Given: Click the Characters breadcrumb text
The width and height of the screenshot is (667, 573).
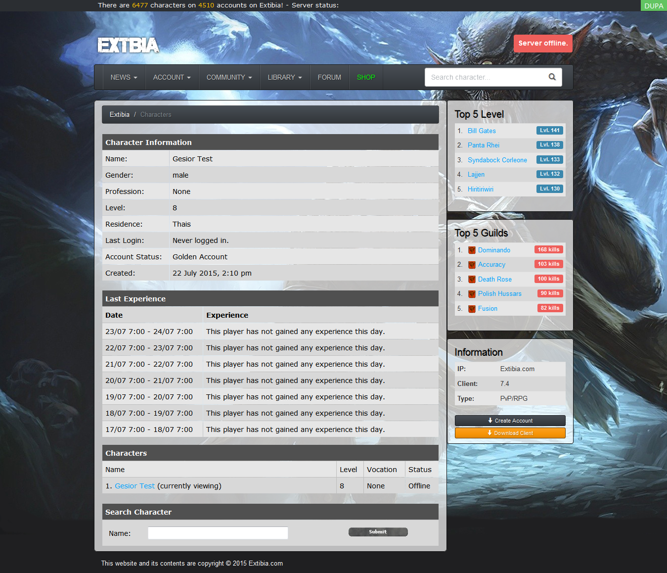Looking at the screenshot, I should coord(156,114).
